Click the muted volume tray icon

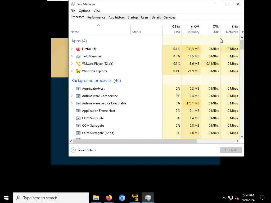[237, 198]
